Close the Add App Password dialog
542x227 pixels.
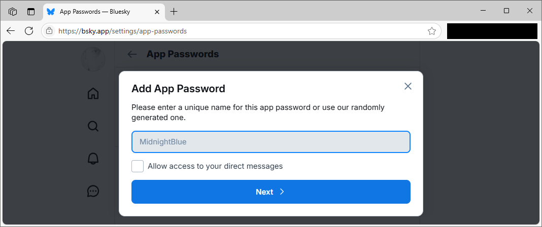408,86
